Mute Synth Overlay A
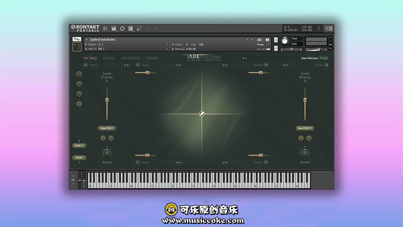The height and width of the screenshot is (227, 403). click(x=111, y=138)
